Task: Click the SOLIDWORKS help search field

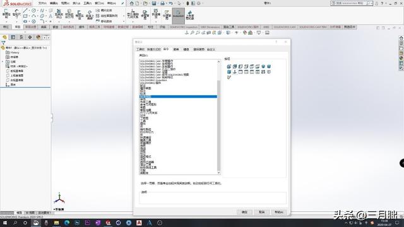Action: click(x=350, y=3)
